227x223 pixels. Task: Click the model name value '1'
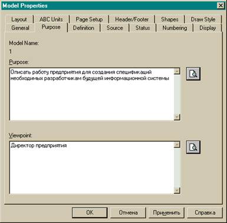(x=11, y=52)
